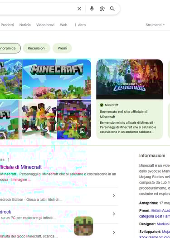The height and width of the screenshot is (238, 170).
Task: Click the 'categoria Best Fam' link
Action: click(x=155, y=216)
